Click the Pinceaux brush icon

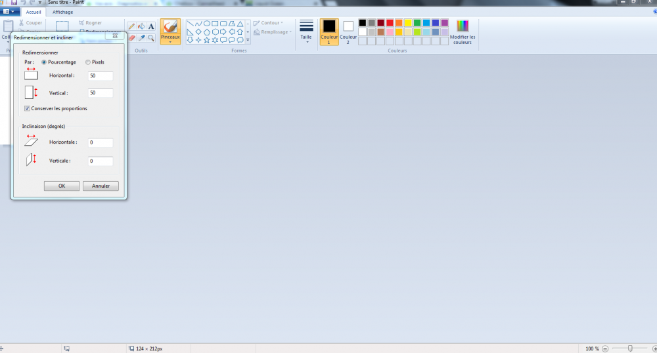[170, 27]
